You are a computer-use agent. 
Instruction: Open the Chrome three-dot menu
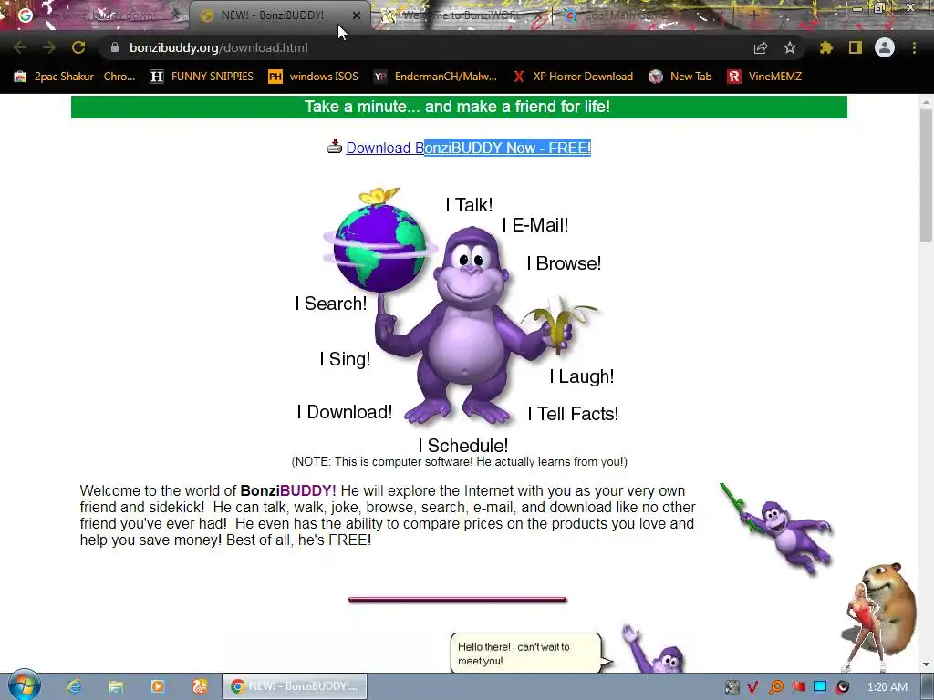914,47
